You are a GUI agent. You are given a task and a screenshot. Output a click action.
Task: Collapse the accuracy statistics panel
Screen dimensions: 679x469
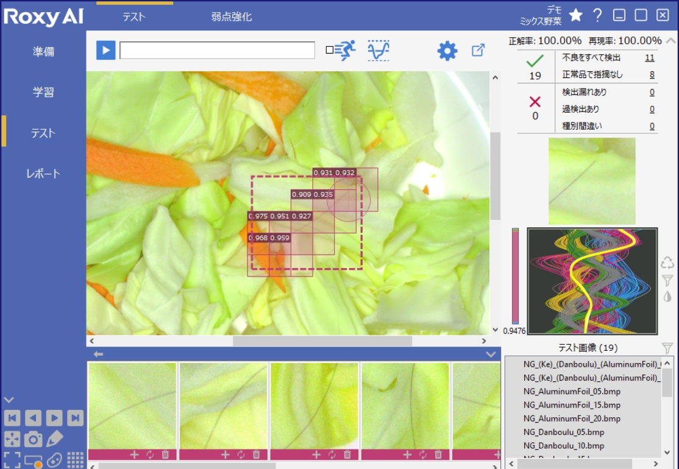pyautogui.click(x=670, y=41)
